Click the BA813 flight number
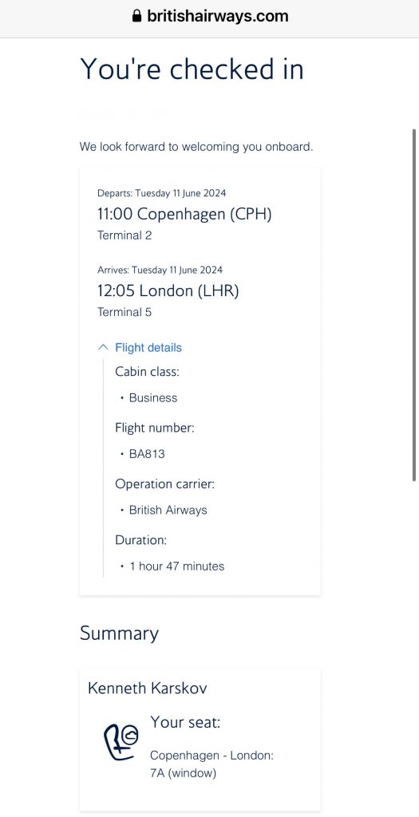 (147, 454)
